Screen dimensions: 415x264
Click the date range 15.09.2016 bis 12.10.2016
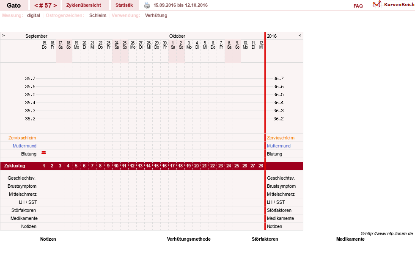pos(181,5)
